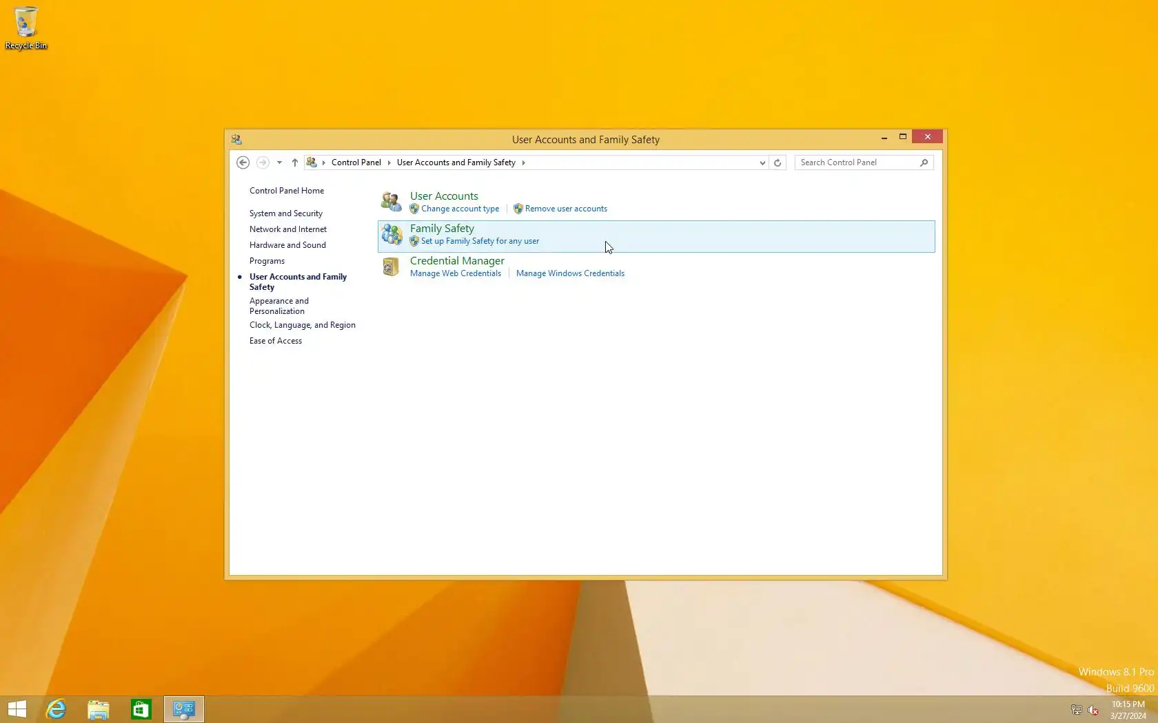1158x723 pixels.
Task: Open Network and Internet category
Action: [x=288, y=229]
